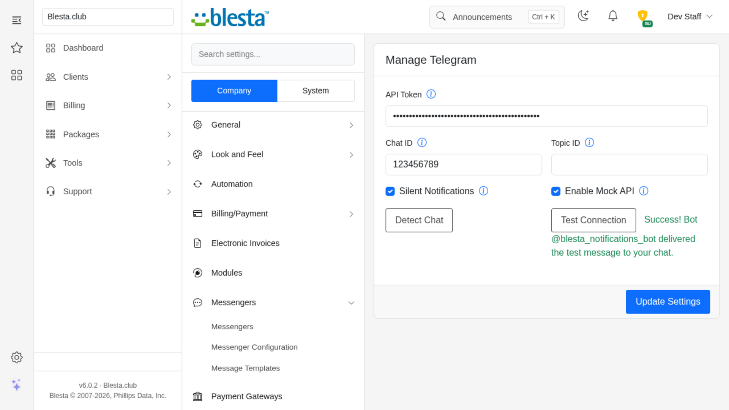Click the AI sparkle icon
The height and width of the screenshot is (410, 729).
coord(16,385)
